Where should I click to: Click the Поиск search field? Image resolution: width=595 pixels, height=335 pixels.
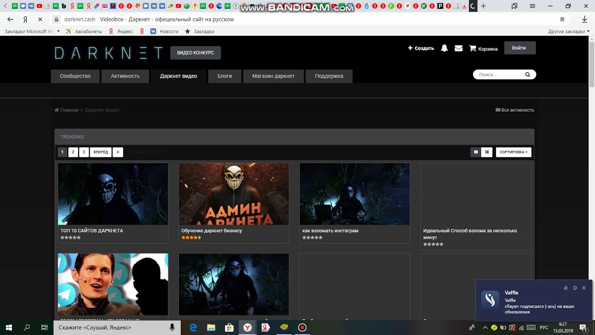499,74
